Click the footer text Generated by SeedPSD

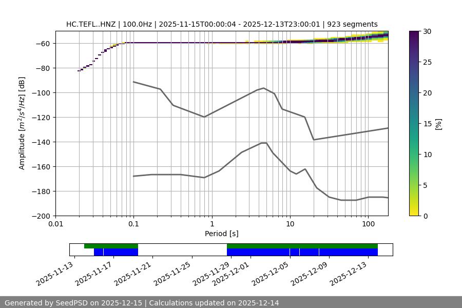coord(142,303)
